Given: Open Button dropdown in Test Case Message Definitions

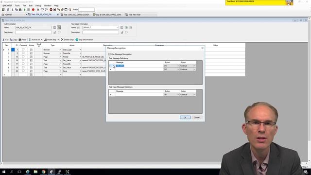Looking at the screenshot, I should 178,95.
